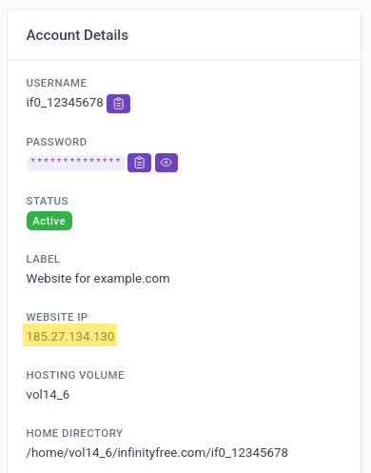Screen dimensions: 371x473
Task: Copy the password using its clipboard icon
Action: pos(139,163)
